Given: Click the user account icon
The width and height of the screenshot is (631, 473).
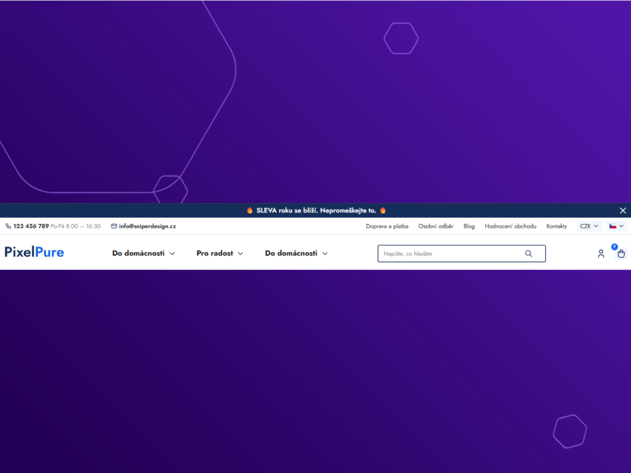Looking at the screenshot, I should point(601,254).
